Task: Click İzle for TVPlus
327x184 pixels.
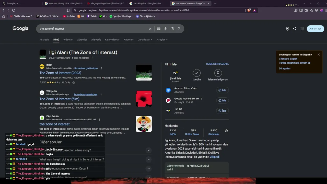Action: click(x=222, y=111)
